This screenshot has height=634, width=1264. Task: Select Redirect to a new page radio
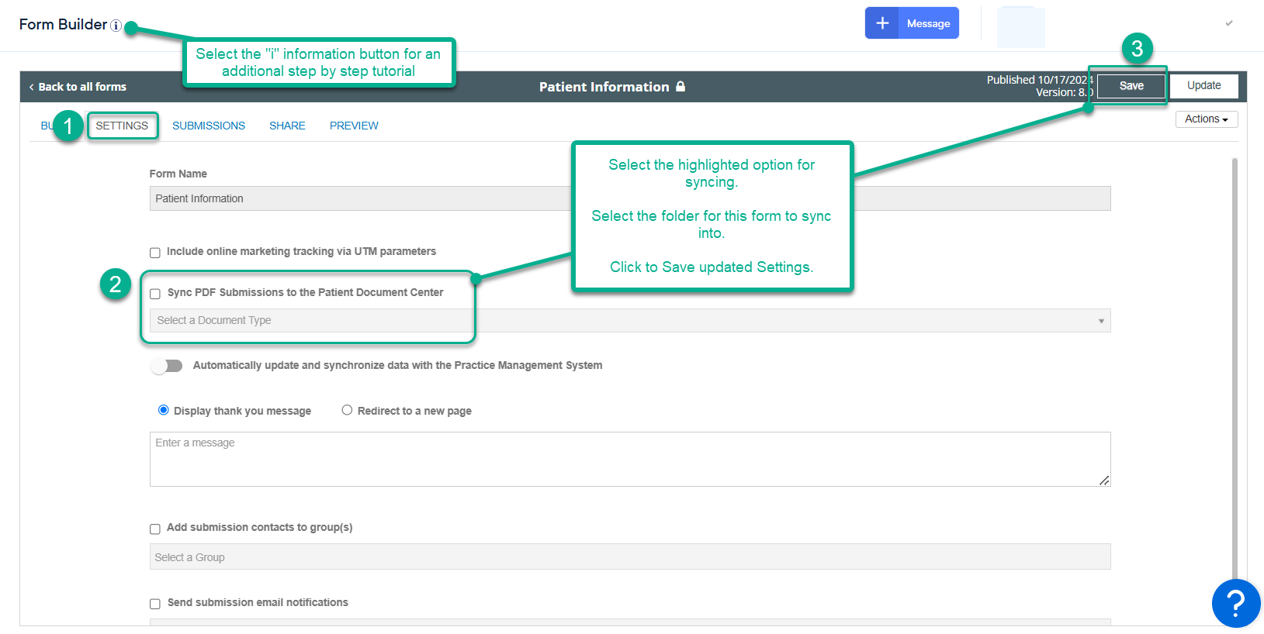[x=347, y=410]
